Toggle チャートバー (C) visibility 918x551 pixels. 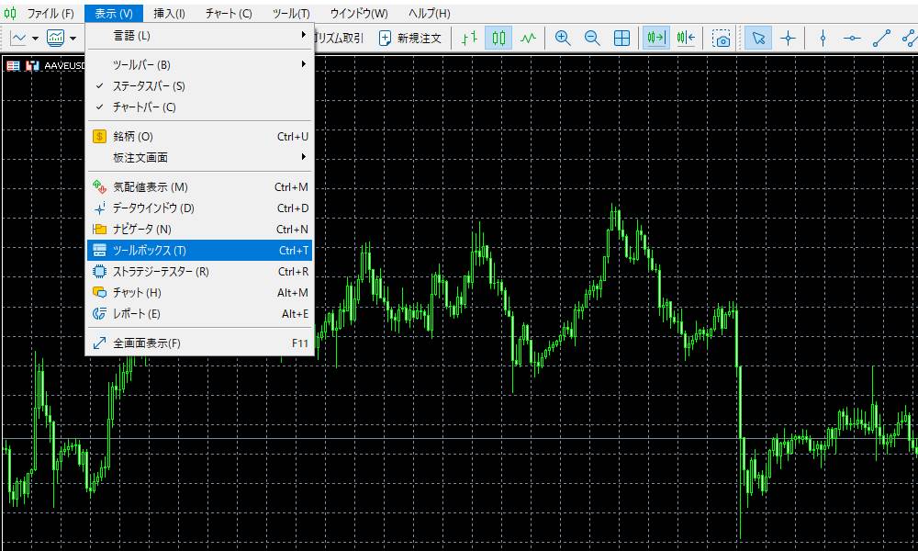[144, 107]
